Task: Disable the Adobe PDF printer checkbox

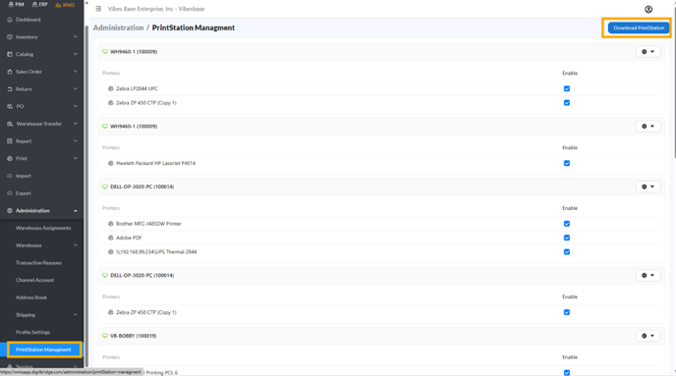Action: (x=567, y=238)
